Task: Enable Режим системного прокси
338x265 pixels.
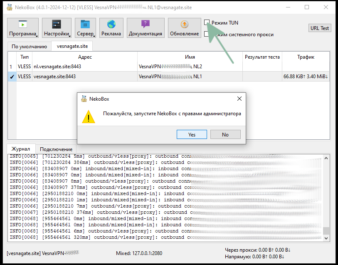Action: click(207, 35)
